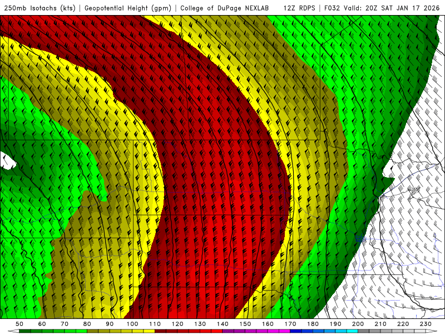
Task: Click the 70 label on the color scale
Action: point(65,324)
